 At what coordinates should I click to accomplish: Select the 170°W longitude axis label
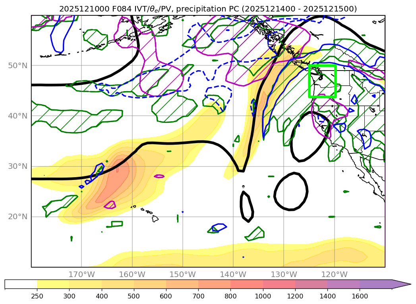pyautogui.click(x=81, y=275)
